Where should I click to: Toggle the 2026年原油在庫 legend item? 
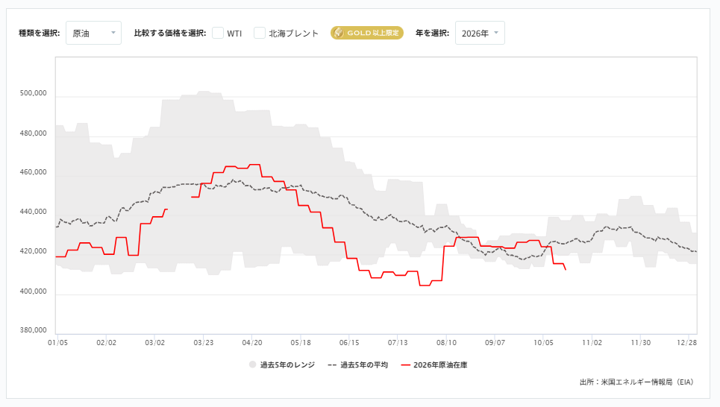click(x=434, y=365)
